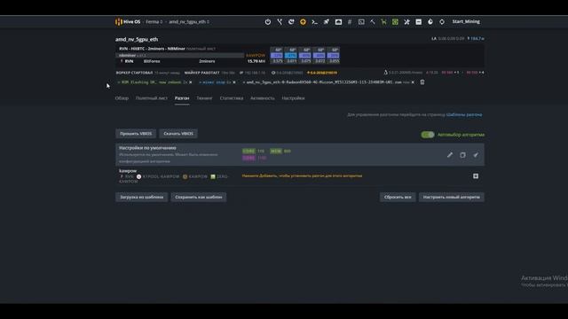Open the Статистика tab

click(232, 98)
